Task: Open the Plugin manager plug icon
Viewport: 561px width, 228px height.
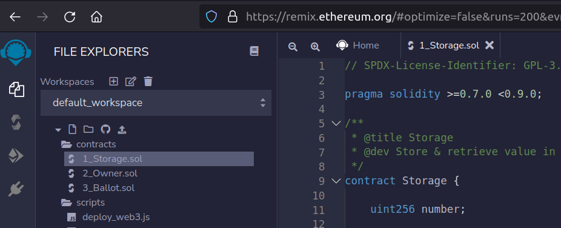Action: pos(16,189)
